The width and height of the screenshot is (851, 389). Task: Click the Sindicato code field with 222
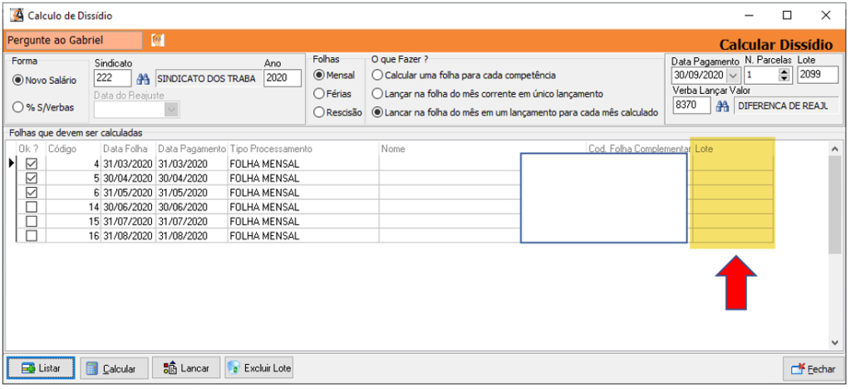pyautogui.click(x=113, y=78)
